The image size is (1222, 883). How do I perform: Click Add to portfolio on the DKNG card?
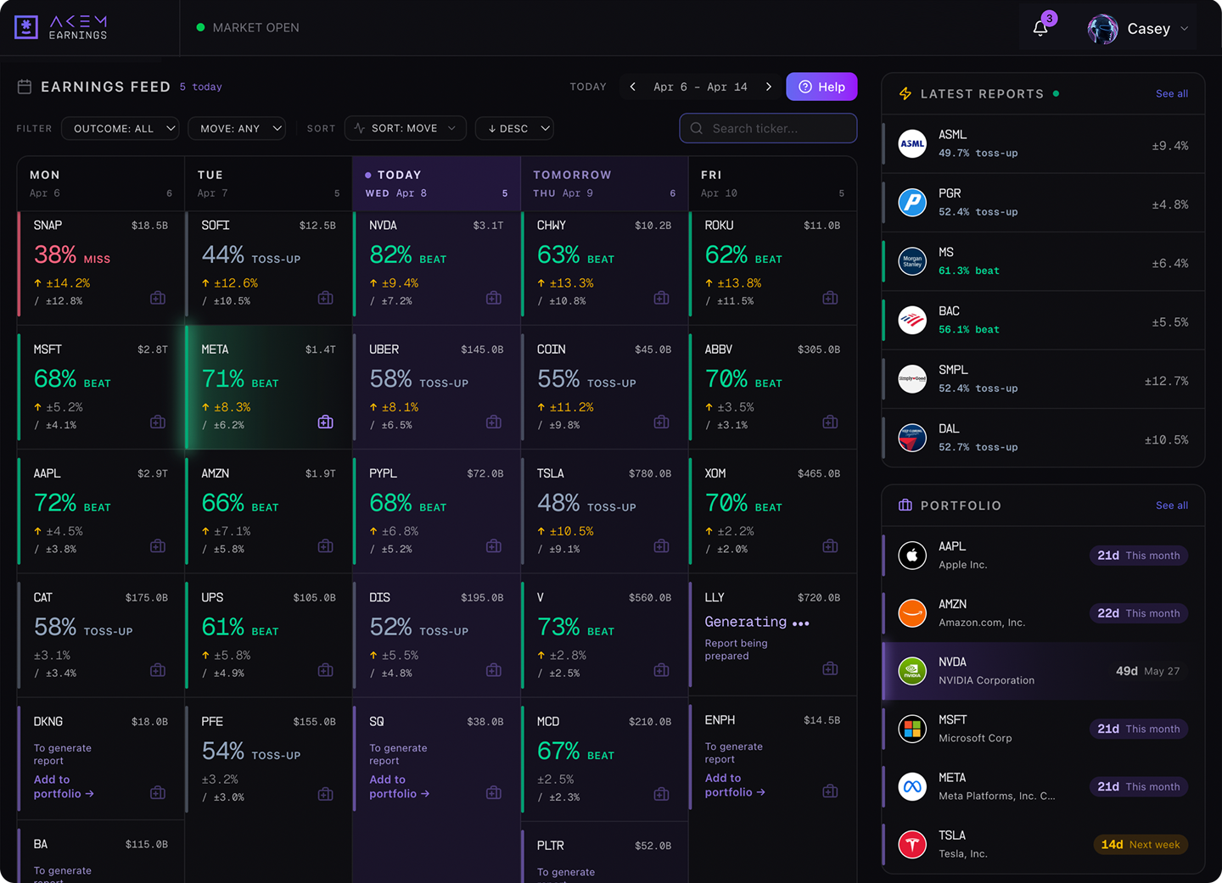(x=63, y=786)
